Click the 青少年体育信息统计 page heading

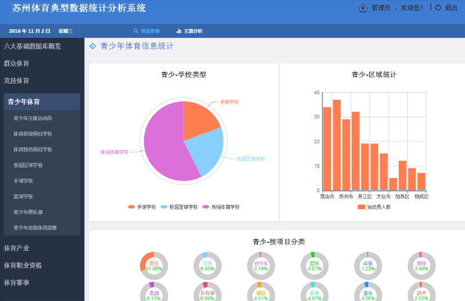tap(137, 46)
